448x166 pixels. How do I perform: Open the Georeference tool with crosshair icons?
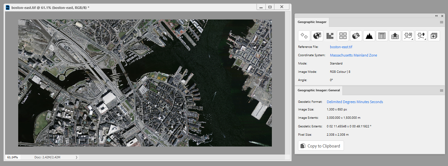[304, 36]
